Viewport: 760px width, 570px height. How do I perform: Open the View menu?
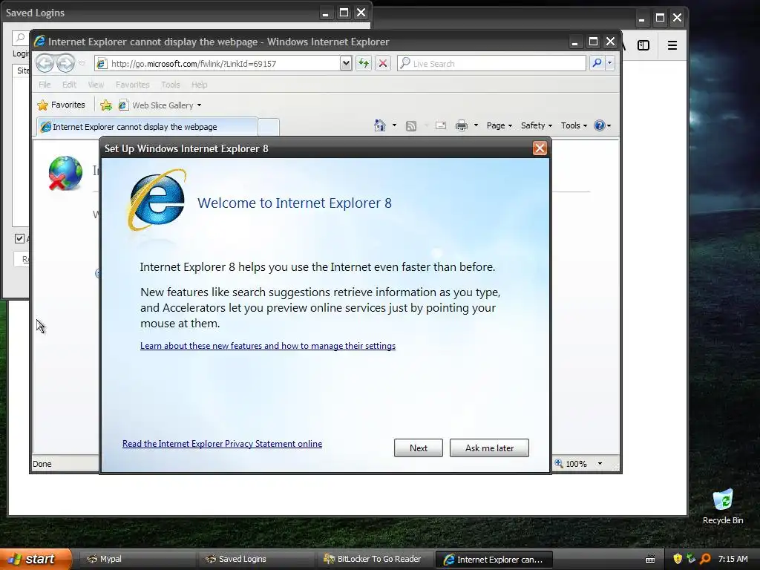point(96,85)
